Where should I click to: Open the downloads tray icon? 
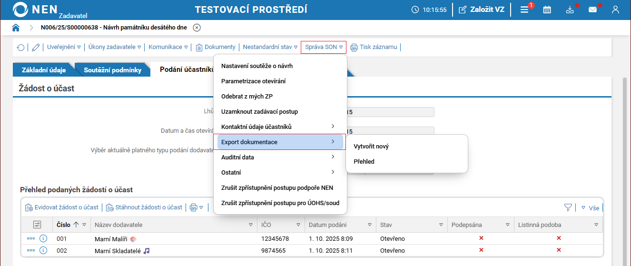tap(570, 10)
